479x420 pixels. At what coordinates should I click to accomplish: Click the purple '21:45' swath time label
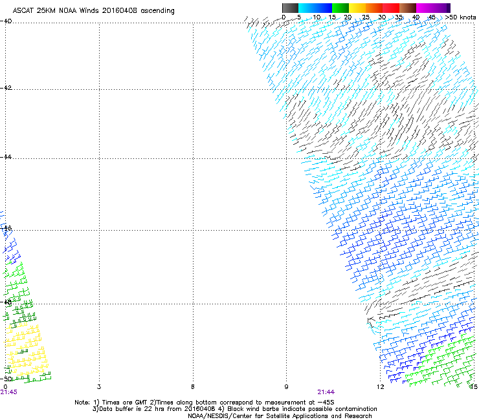coord(9,392)
